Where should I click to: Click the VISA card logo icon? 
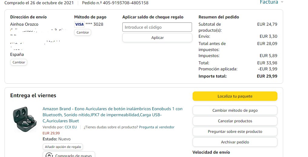[x=79, y=24]
